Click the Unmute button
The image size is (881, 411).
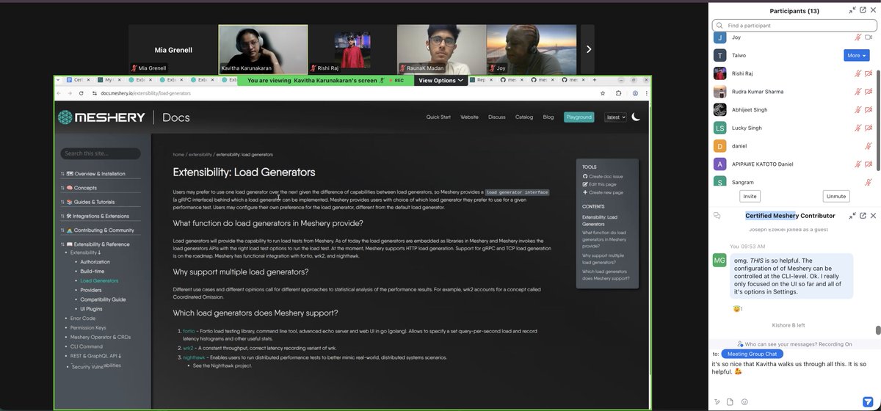(x=836, y=196)
